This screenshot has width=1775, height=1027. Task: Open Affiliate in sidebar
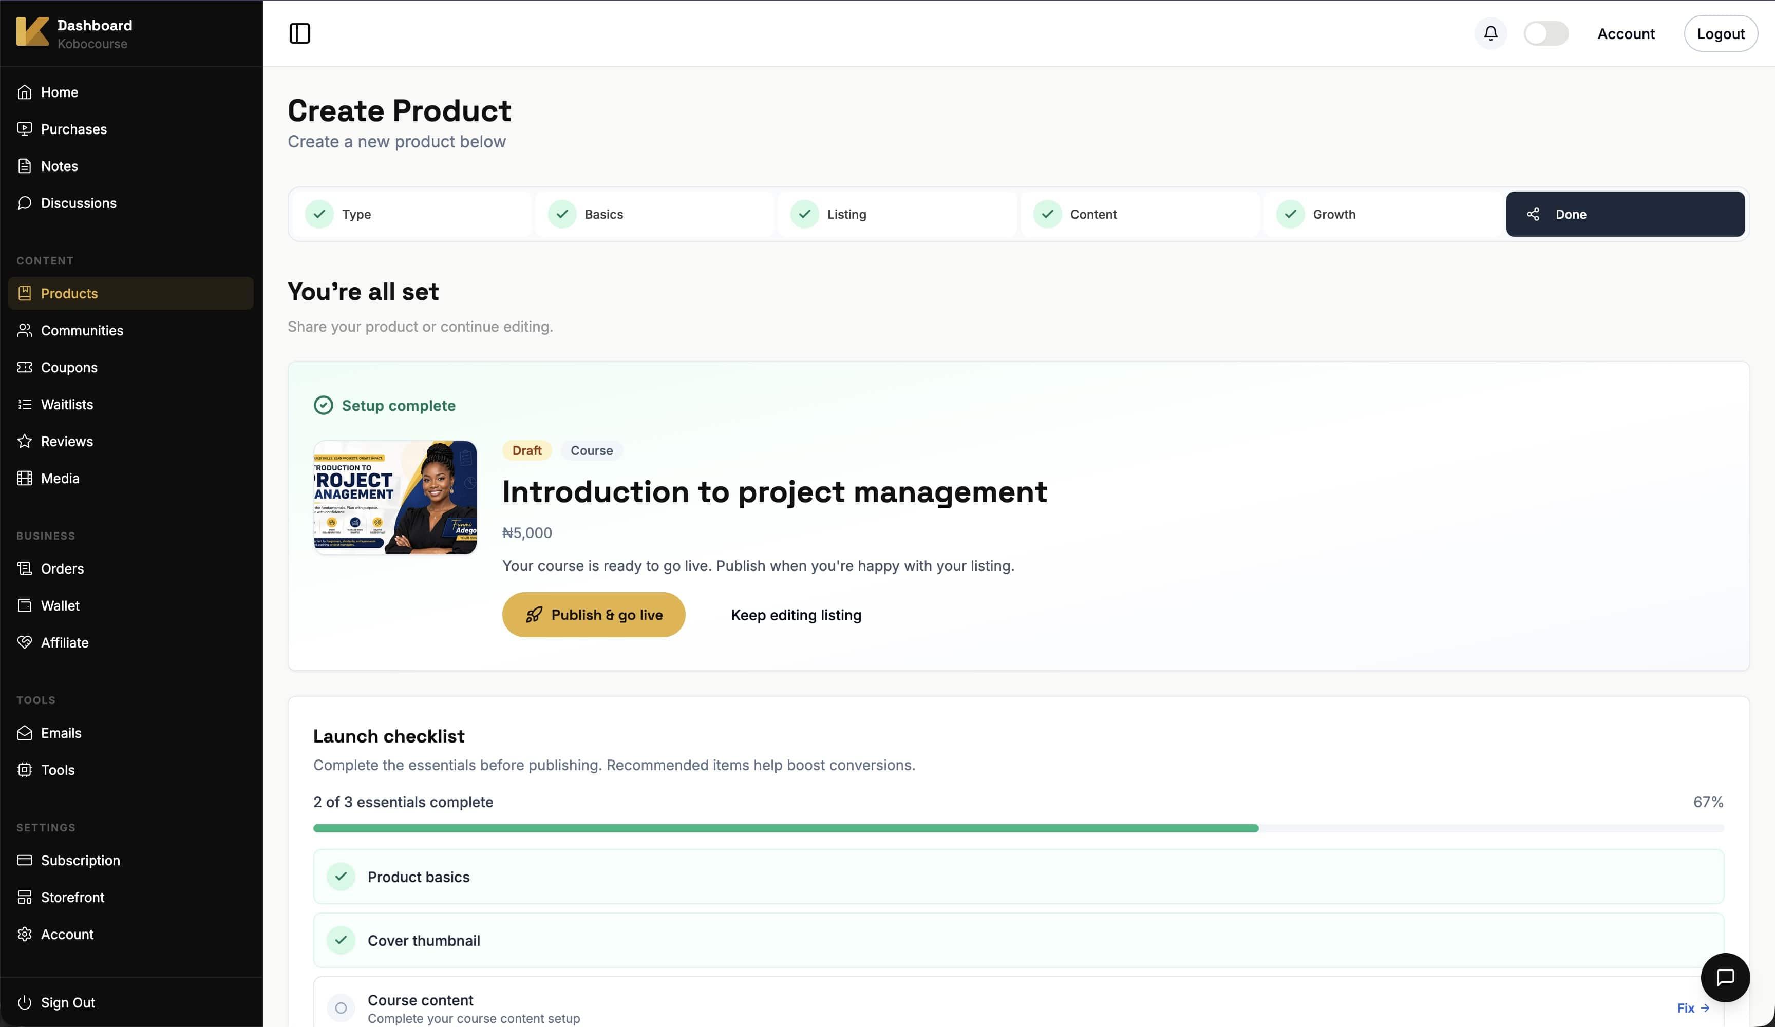point(130,642)
